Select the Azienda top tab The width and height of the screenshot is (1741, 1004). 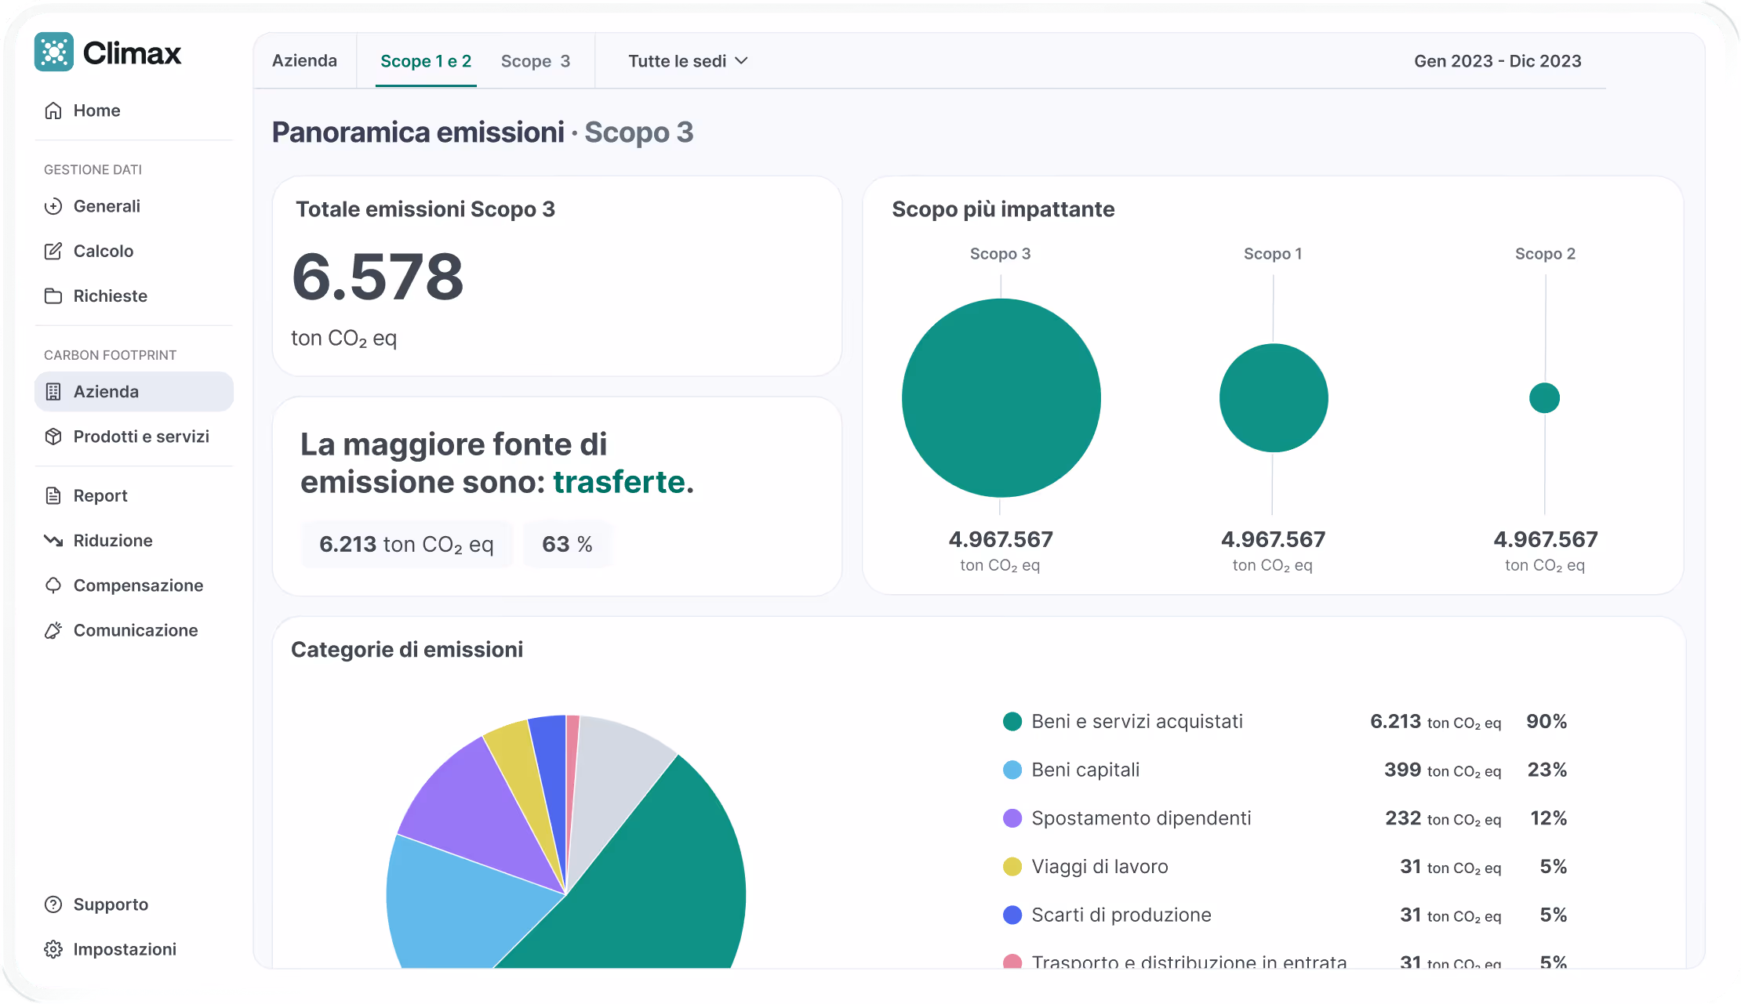304,61
